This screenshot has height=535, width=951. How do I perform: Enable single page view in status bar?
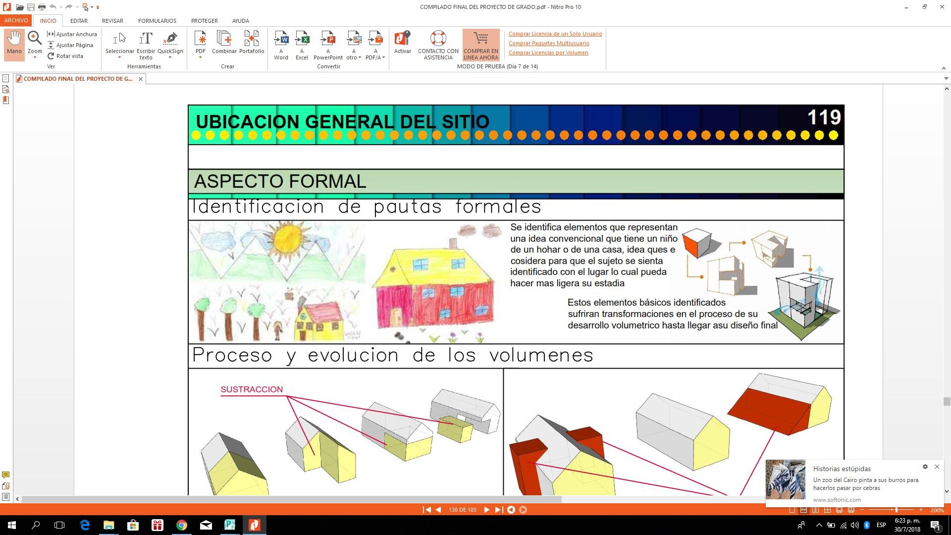point(792,510)
